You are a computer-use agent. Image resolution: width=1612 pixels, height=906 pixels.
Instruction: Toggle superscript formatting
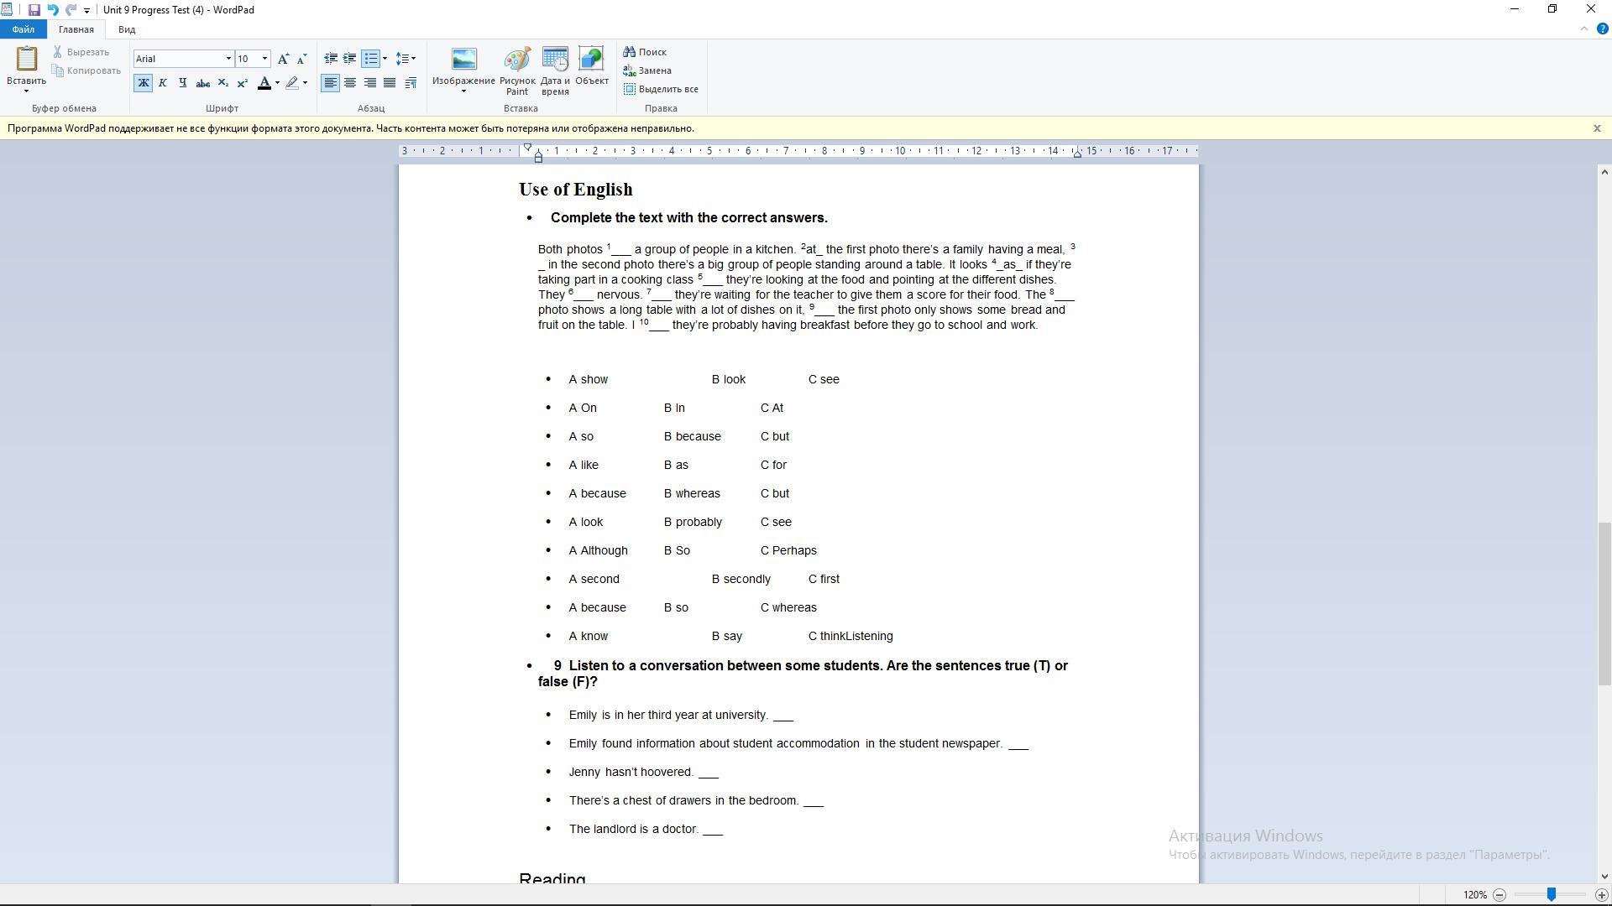pos(242,83)
